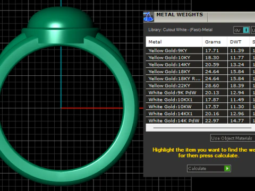This screenshot has height=191, width=255.
Task: Click the 18.39 DWT value
Action: point(237,85)
